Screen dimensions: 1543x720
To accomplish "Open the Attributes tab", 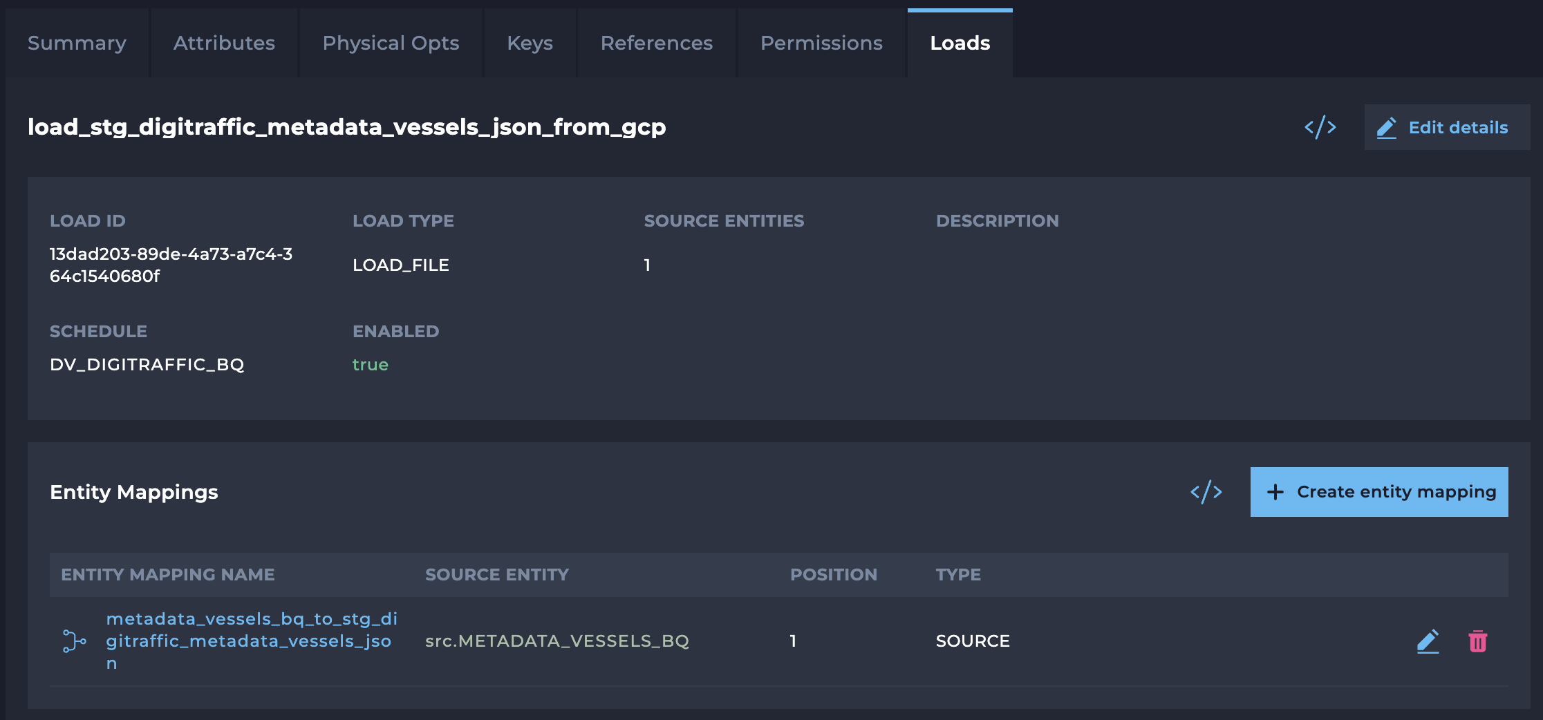I will pyautogui.click(x=224, y=43).
